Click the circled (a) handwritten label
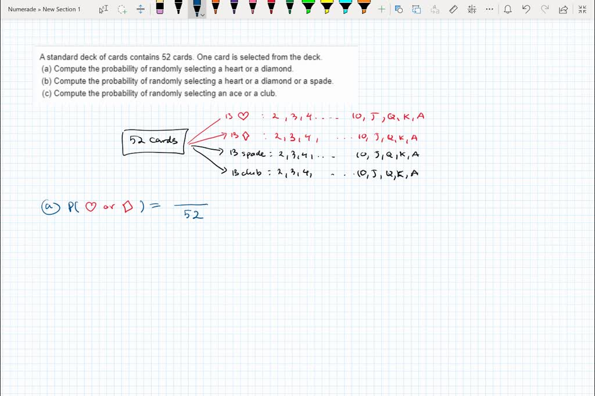The height and width of the screenshot is (396, 595). coord(51,207)
